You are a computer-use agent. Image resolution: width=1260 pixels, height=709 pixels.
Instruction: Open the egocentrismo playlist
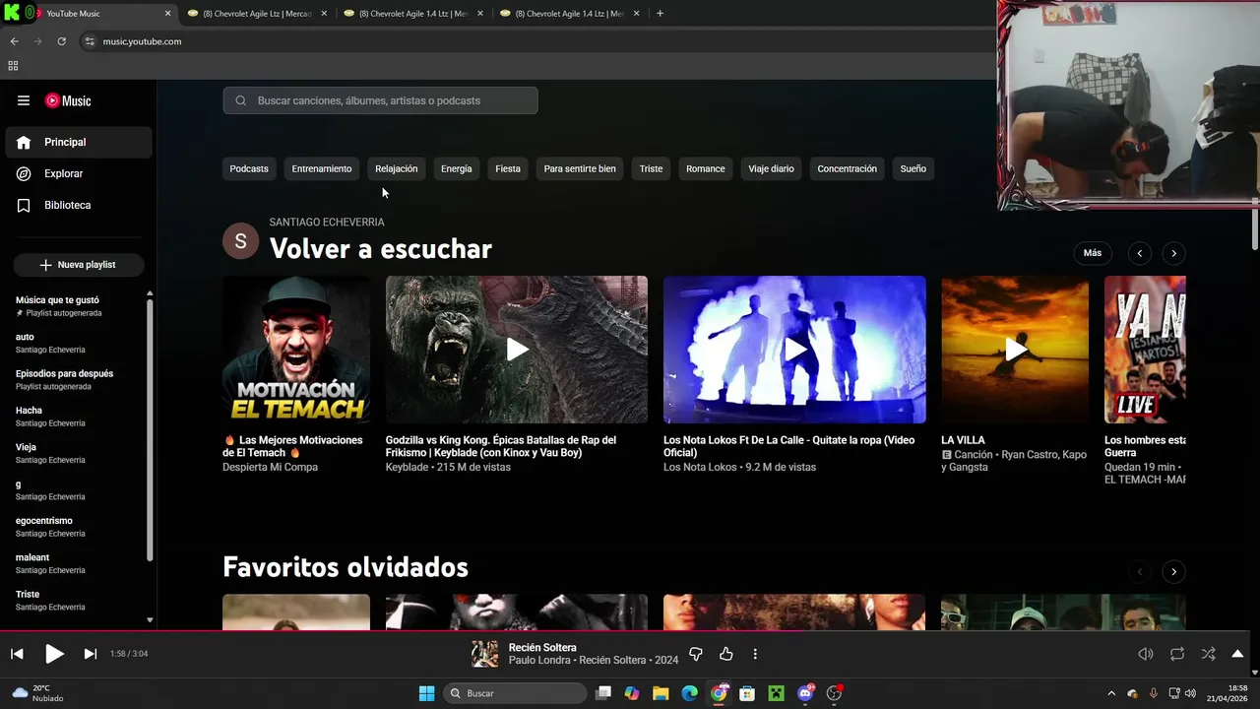click(x=79, y=527)
